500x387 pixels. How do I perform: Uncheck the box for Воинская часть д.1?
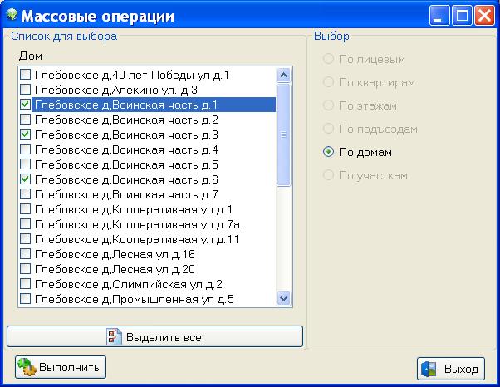25,105
